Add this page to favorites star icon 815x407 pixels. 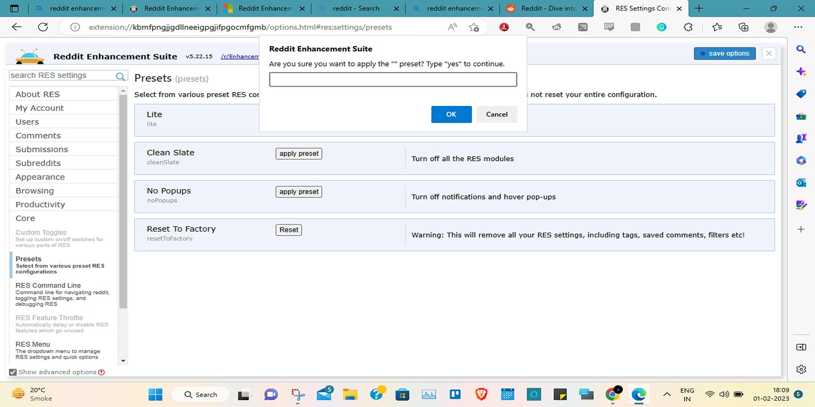(x=474, y=27)
